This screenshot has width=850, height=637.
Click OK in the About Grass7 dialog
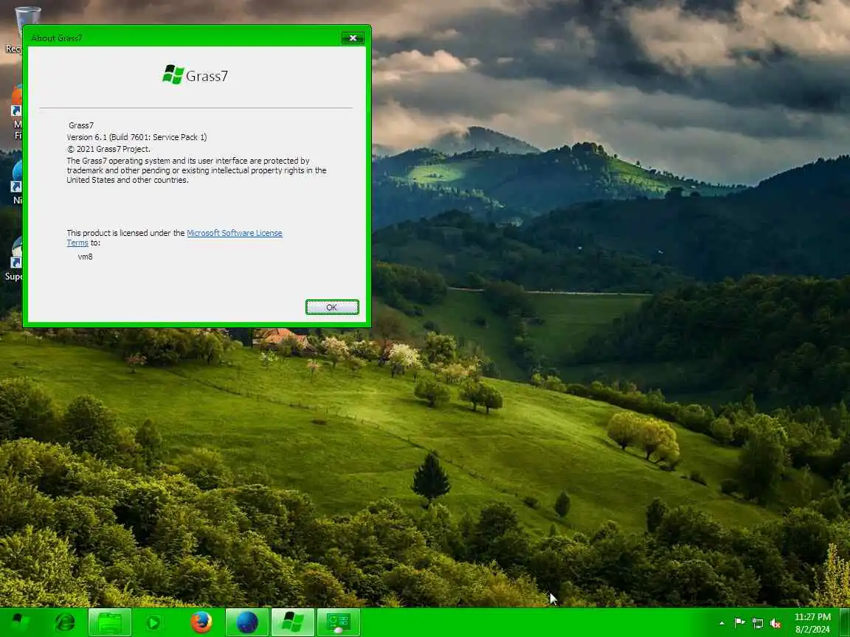click(332, 307)
